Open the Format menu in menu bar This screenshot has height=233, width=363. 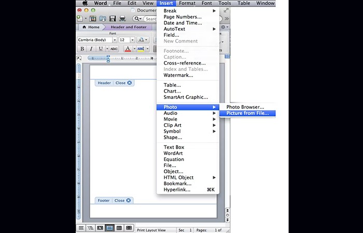[187, 3]
